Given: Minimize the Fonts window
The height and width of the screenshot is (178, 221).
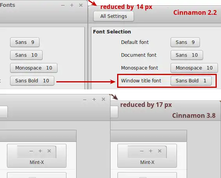Looking at the screenshot, I should [x=63, y=5].
